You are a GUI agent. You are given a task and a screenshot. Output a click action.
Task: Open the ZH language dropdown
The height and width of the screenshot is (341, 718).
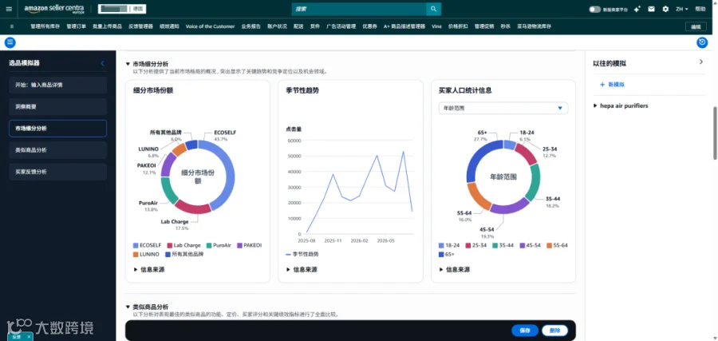click(682, 9)
